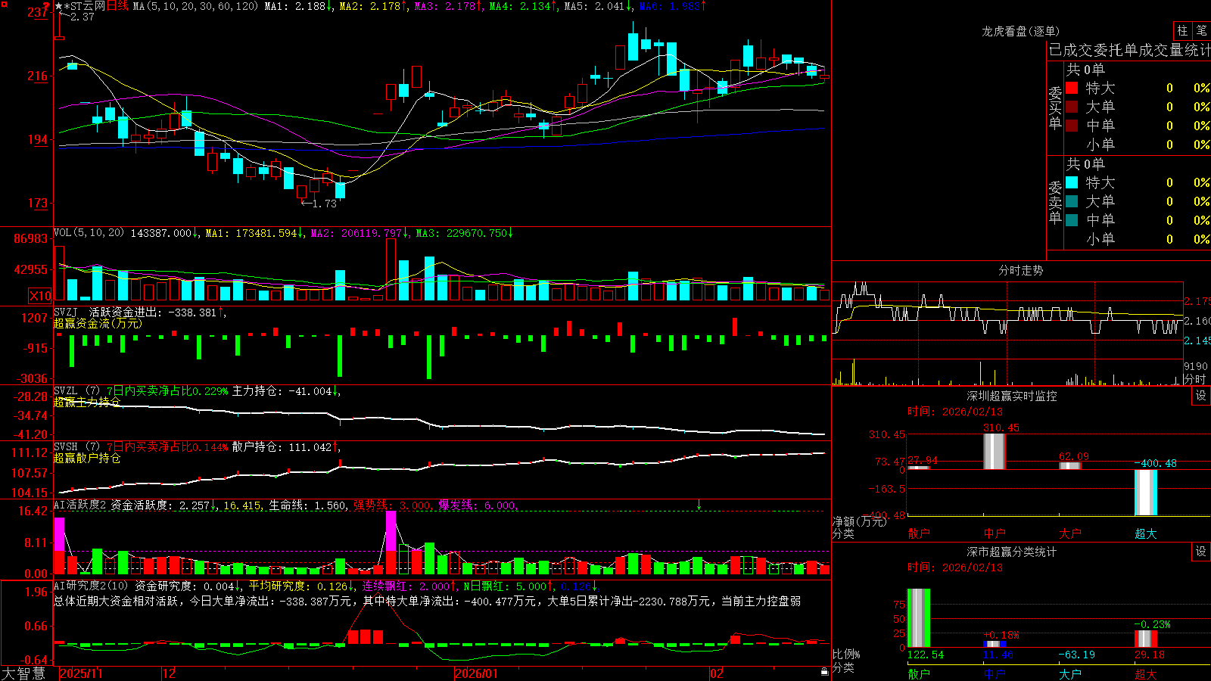Select 散户 label under 深市超赢分类统计 chart
1211x681 pixels.
pyautogui.click(x=919, y=674)
